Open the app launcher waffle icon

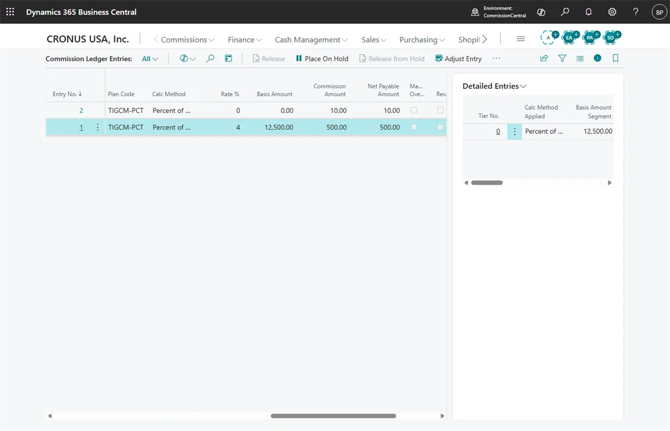(x=10, y=12)
